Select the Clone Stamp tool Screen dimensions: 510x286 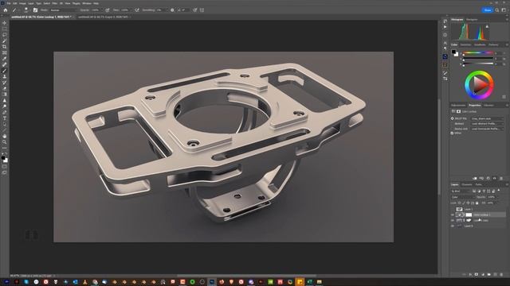[4, 76]
